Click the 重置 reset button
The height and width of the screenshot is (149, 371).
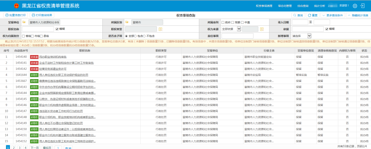(x=312, y=15)
